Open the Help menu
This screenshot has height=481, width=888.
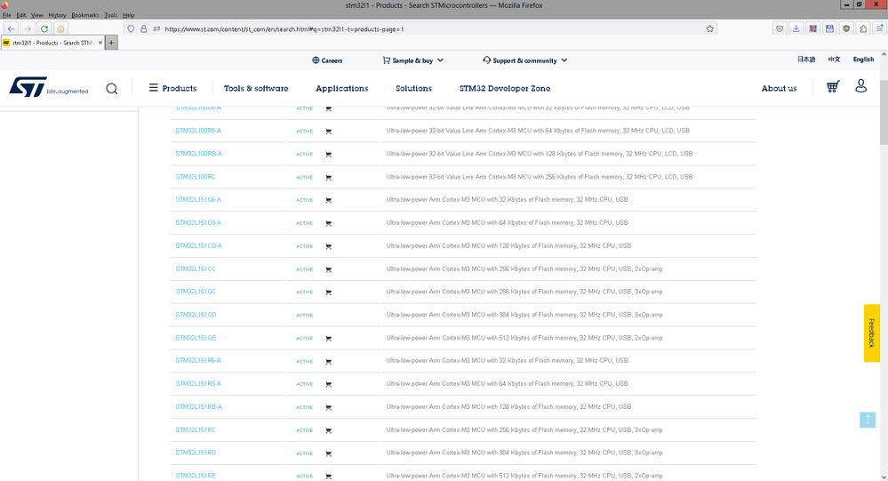click(x=129, y=15)
